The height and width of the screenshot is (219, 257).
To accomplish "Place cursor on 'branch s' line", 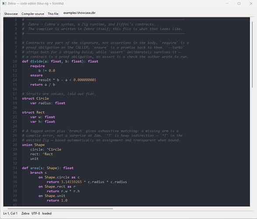I will [39, 173].
